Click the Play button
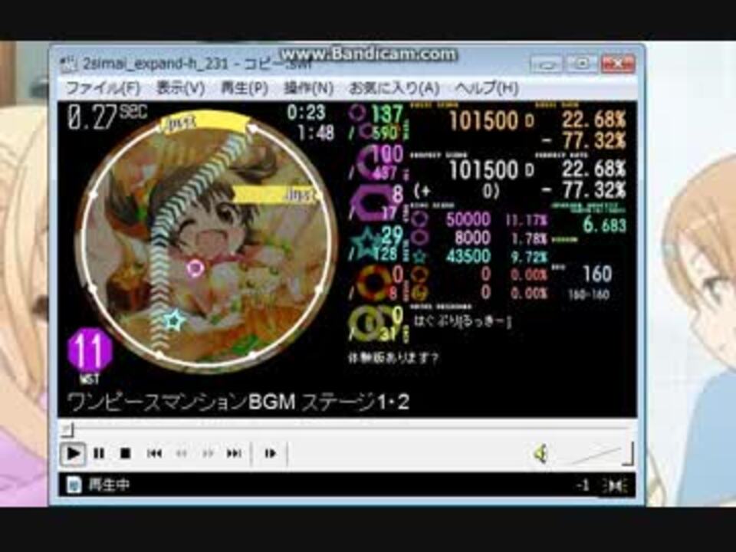The height and width of the screenshot is (552, 736). tap(73, 453)
